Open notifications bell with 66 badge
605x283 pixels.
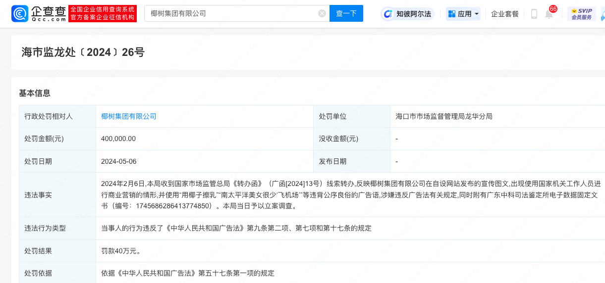(549, 14)
